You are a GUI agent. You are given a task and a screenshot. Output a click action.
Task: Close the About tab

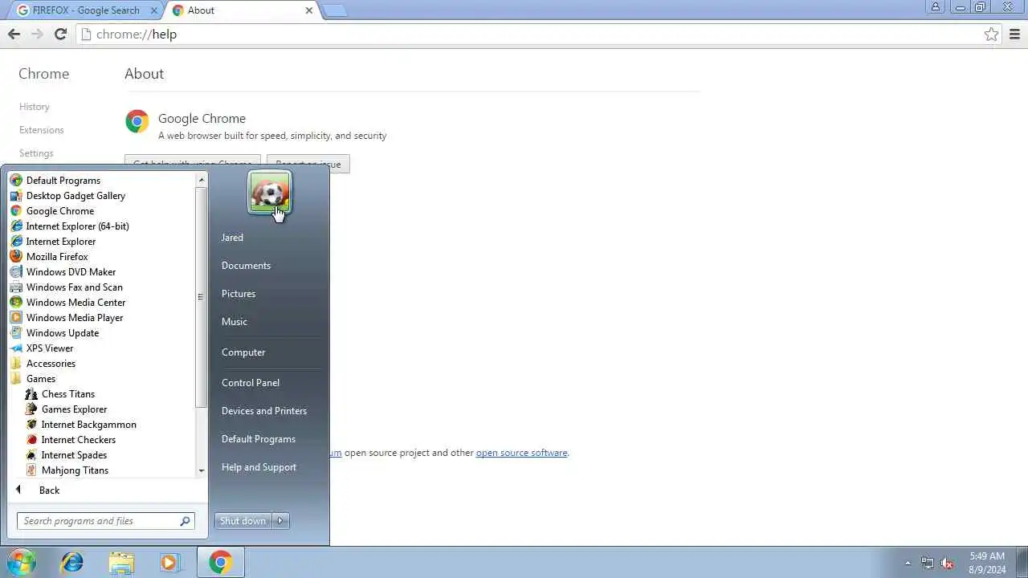(x=309, y=10)
